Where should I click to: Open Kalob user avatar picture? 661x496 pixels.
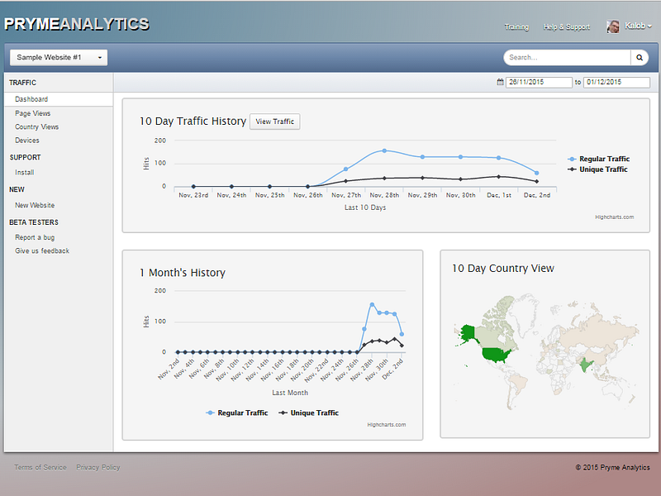click(x=613, y=26)
